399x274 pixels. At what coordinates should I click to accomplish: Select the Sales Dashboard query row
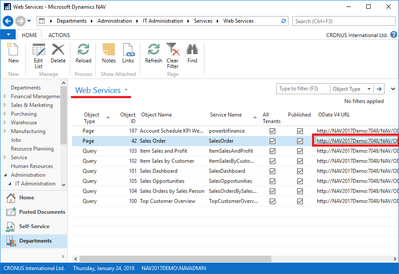235,171
